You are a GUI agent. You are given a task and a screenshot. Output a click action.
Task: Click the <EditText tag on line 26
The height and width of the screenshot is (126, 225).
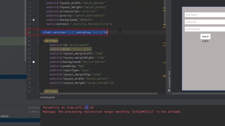[x=51, y=91]
